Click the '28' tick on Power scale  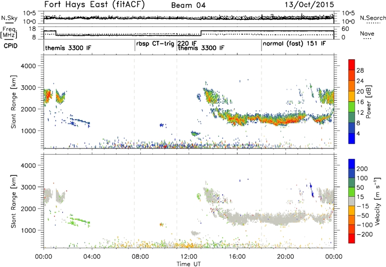click(x=360, y=70)
